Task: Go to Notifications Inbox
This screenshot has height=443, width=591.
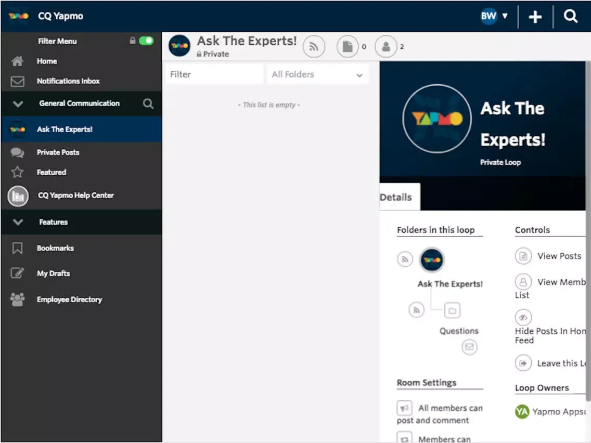Action: 68,81
